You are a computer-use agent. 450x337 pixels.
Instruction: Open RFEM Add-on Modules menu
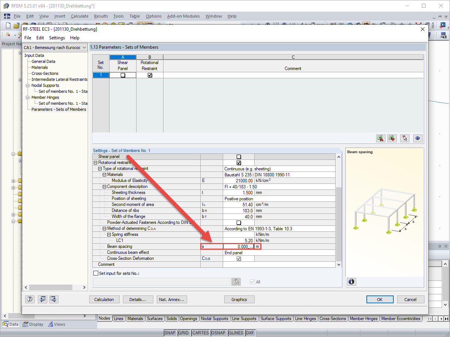pyautogui.click(x=183, y=16)
